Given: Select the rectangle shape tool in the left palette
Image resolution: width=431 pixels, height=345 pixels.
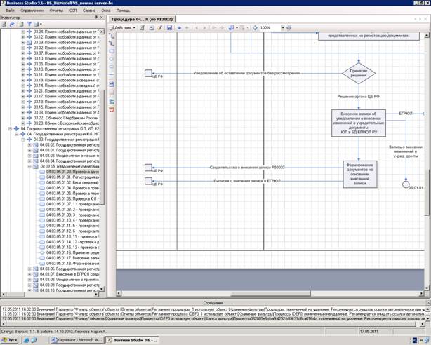Looking at the screenshot, I should pos(112,51).
